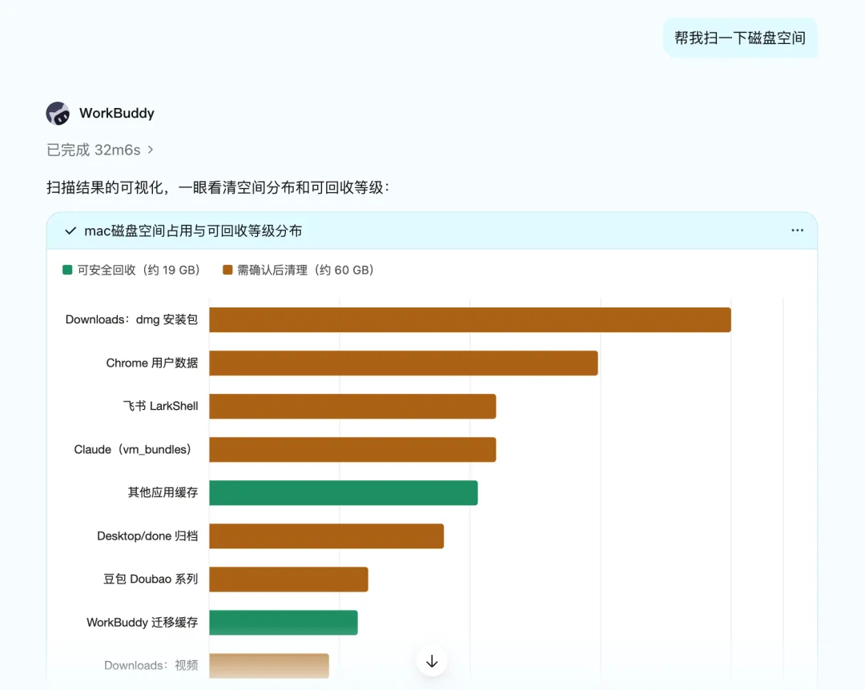865x690 pixels.
Task: Click the 需确认后清理（约 60 GB）legend label
Action: pyautogui.click(x=306, y=270)
